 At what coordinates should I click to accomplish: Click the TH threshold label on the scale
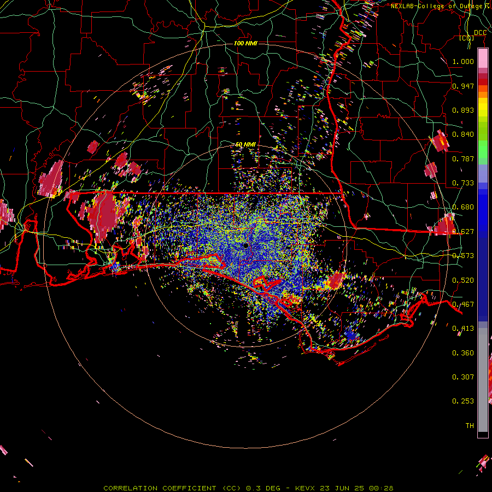[470, 426]
